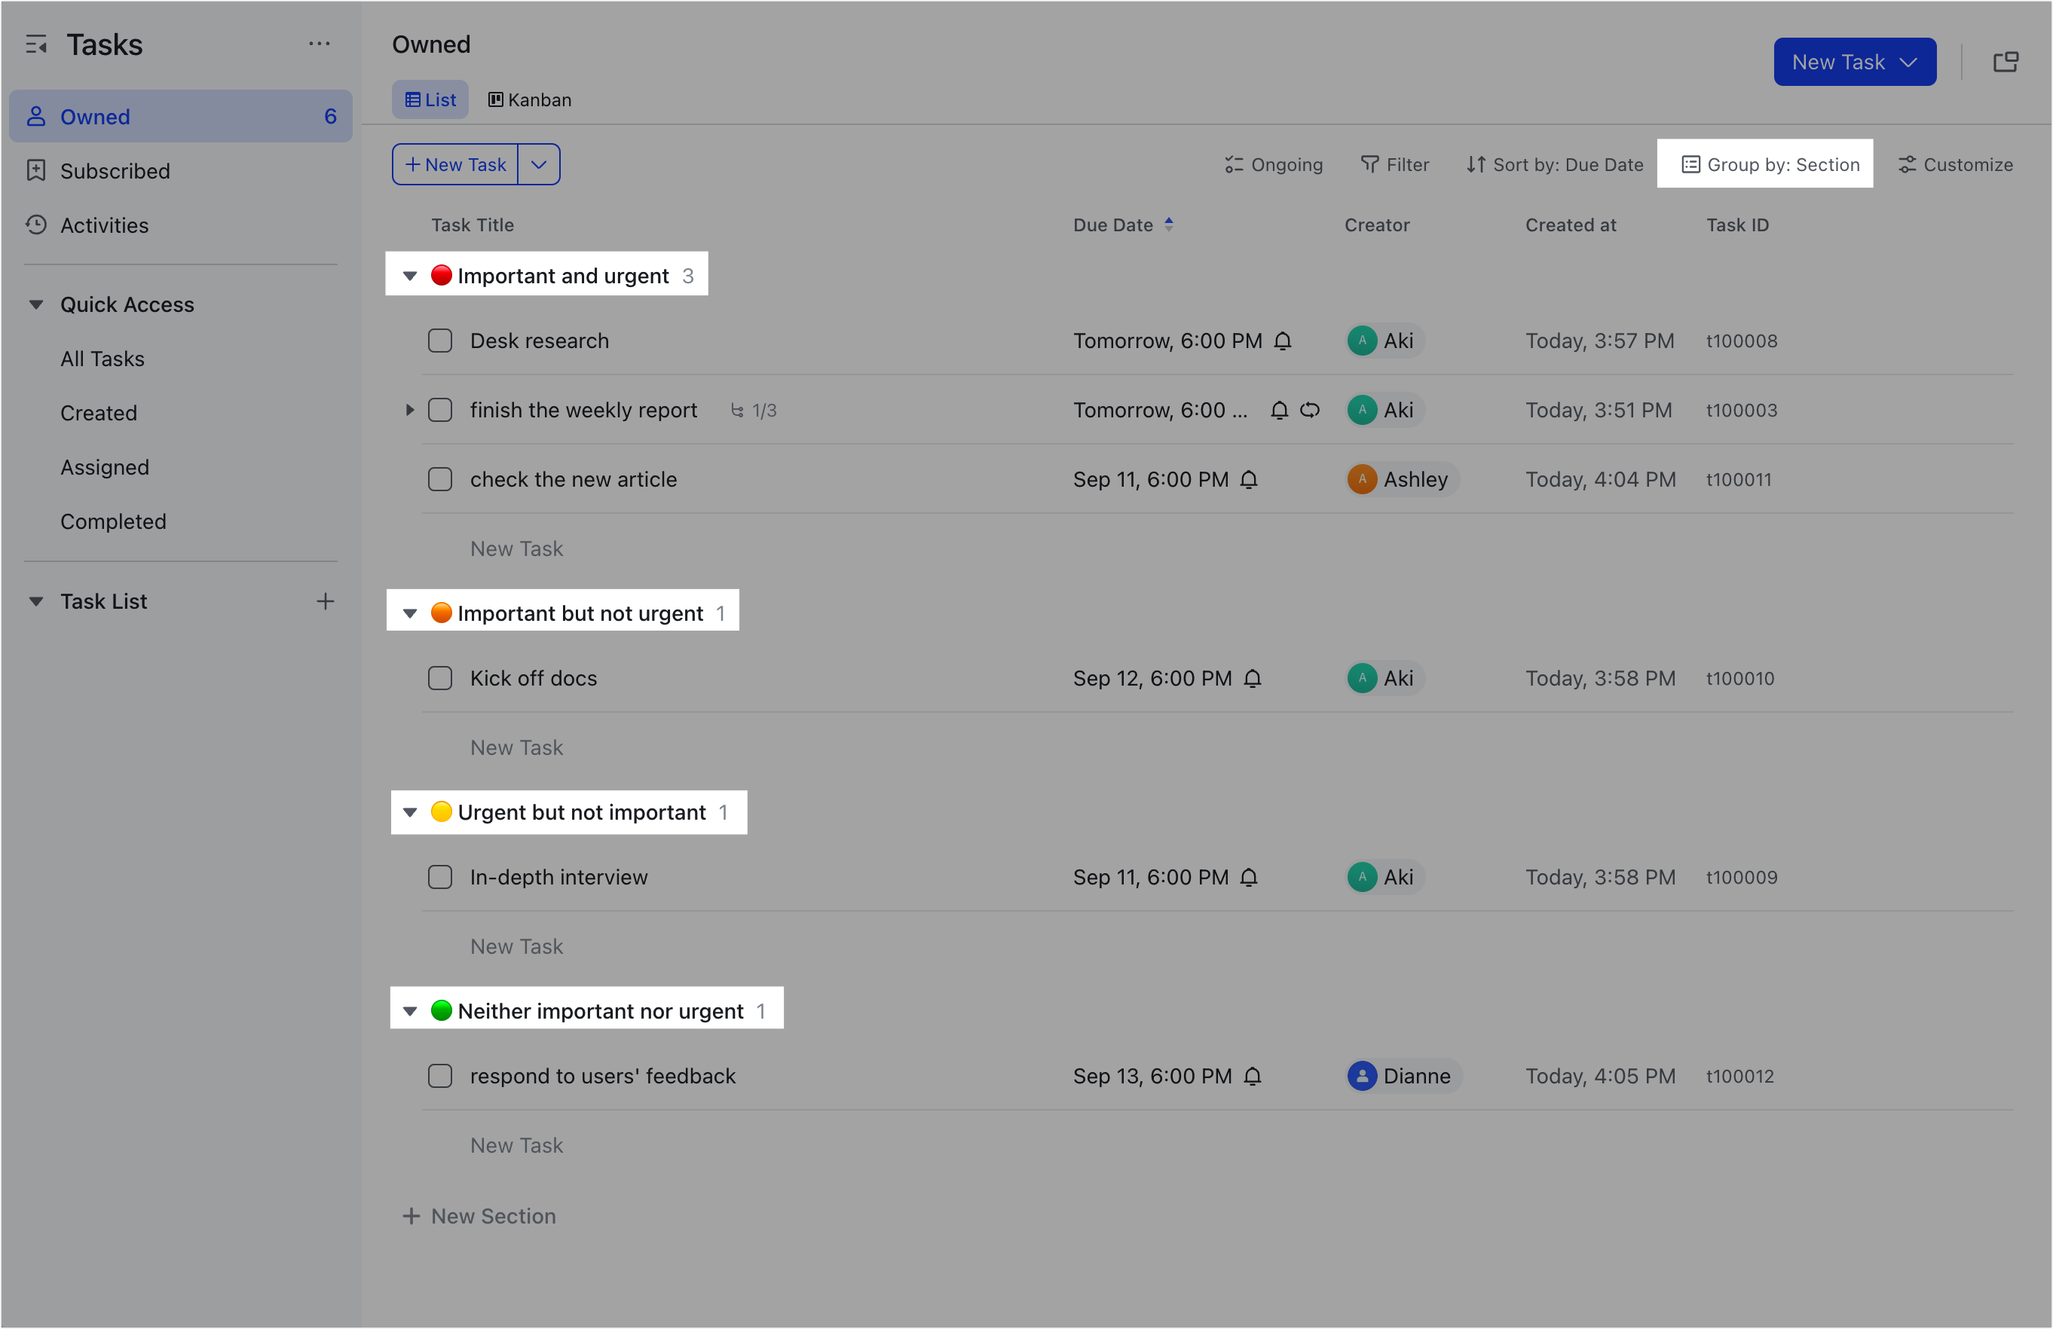Open the New Task dropdown arrow

(x=539, y=163)
